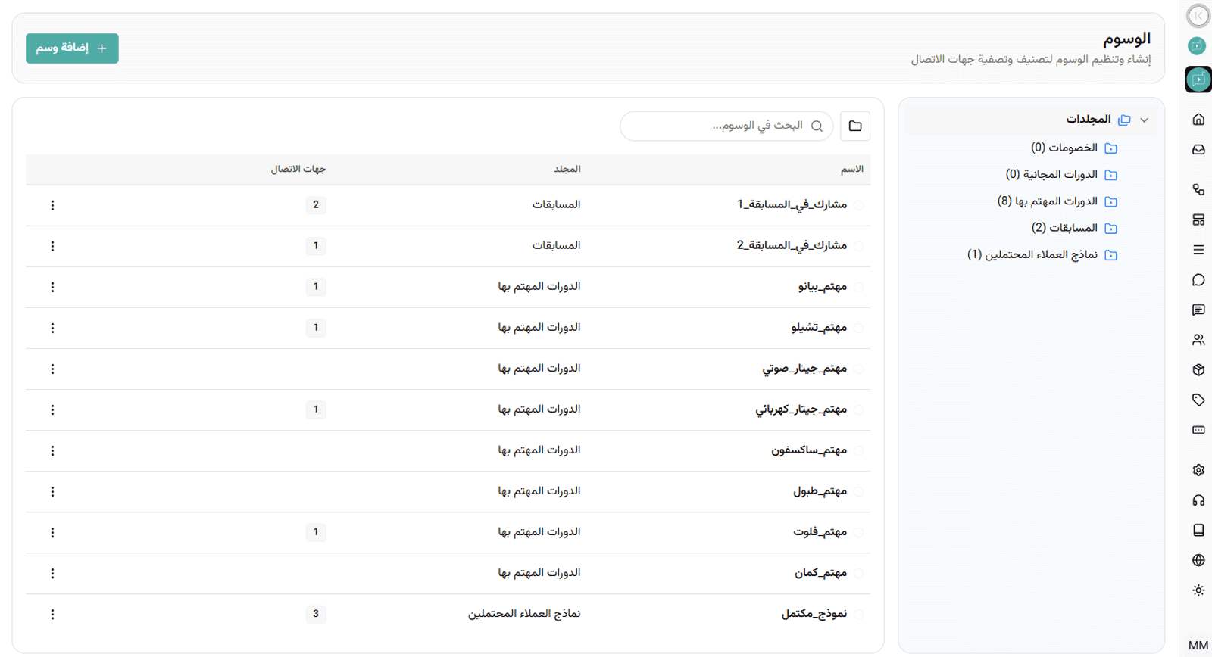Open the options menu for مشارك_في_المسابقة_1
1212x657 pixels.
coord(52,205)
